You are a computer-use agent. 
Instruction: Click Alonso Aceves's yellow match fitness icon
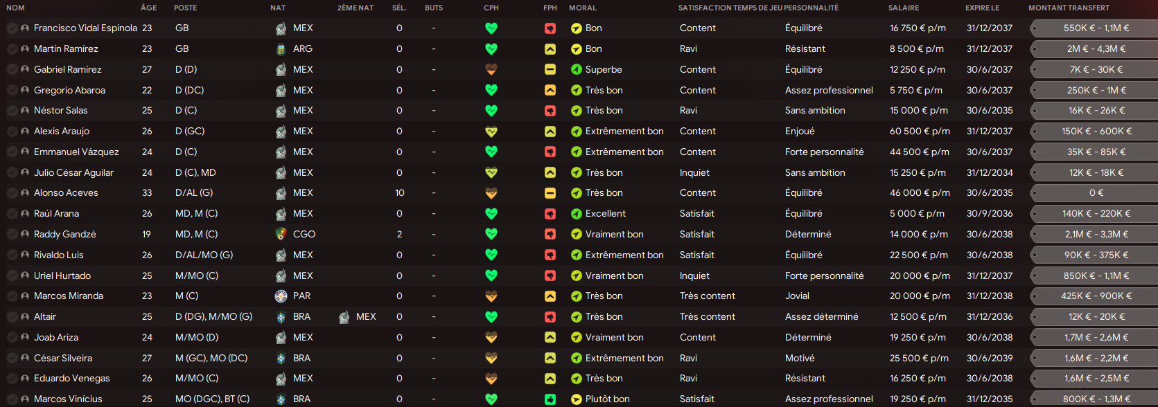tap(550, 193)
